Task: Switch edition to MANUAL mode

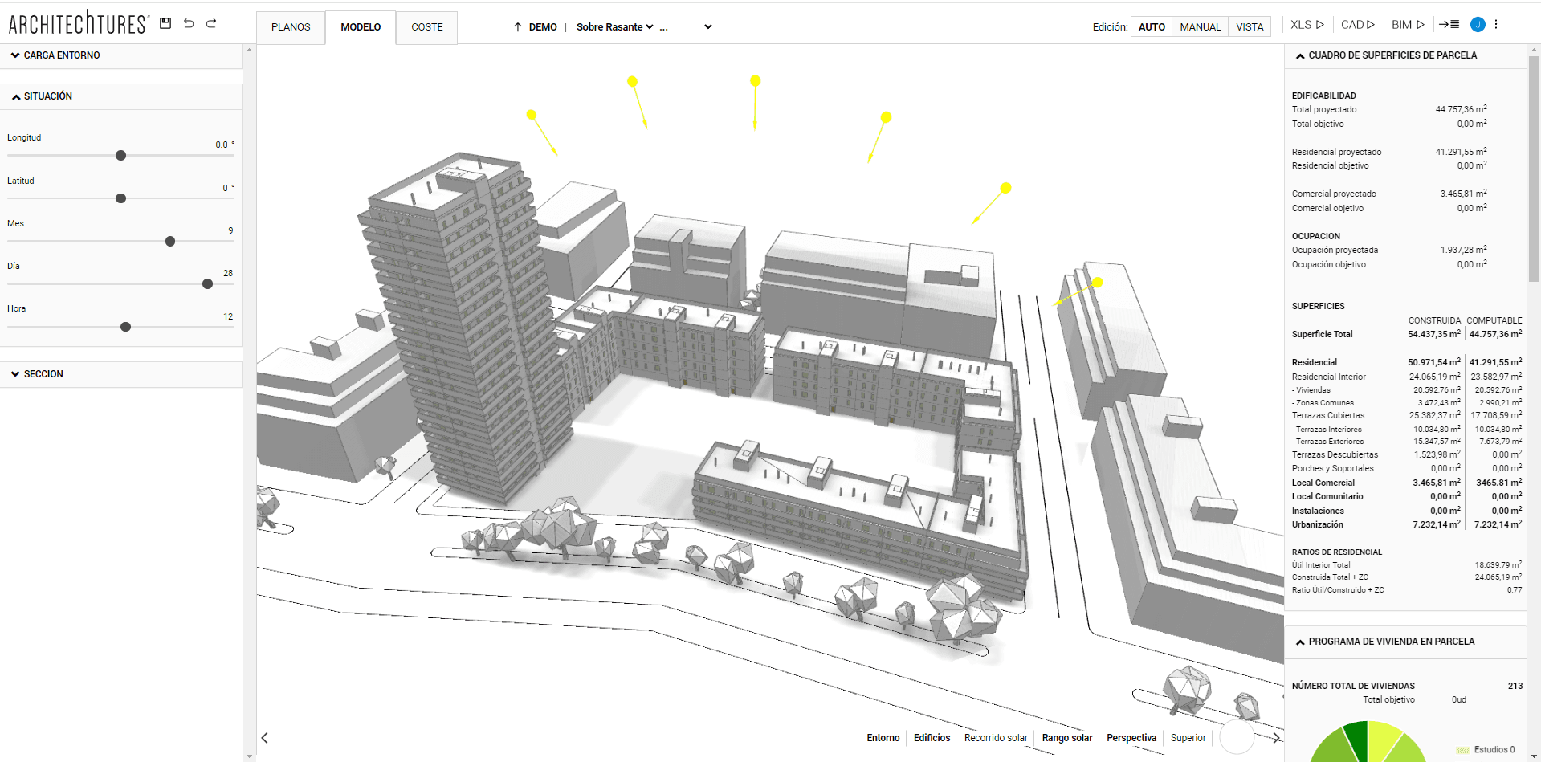Action: click(1200, 26)
